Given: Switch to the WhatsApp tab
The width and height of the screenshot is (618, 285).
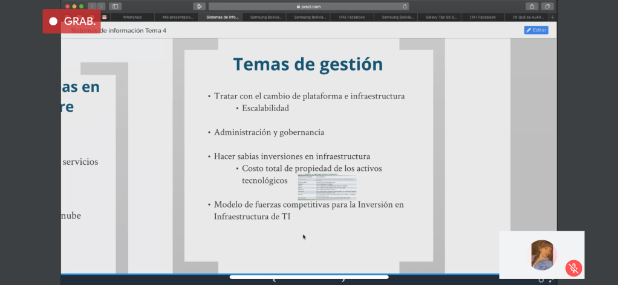Looking at the screenshot, I should coord(132,17).
